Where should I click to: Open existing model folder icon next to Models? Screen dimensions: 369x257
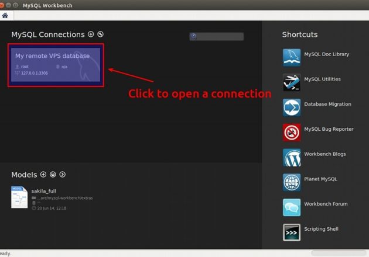point(53,175)
